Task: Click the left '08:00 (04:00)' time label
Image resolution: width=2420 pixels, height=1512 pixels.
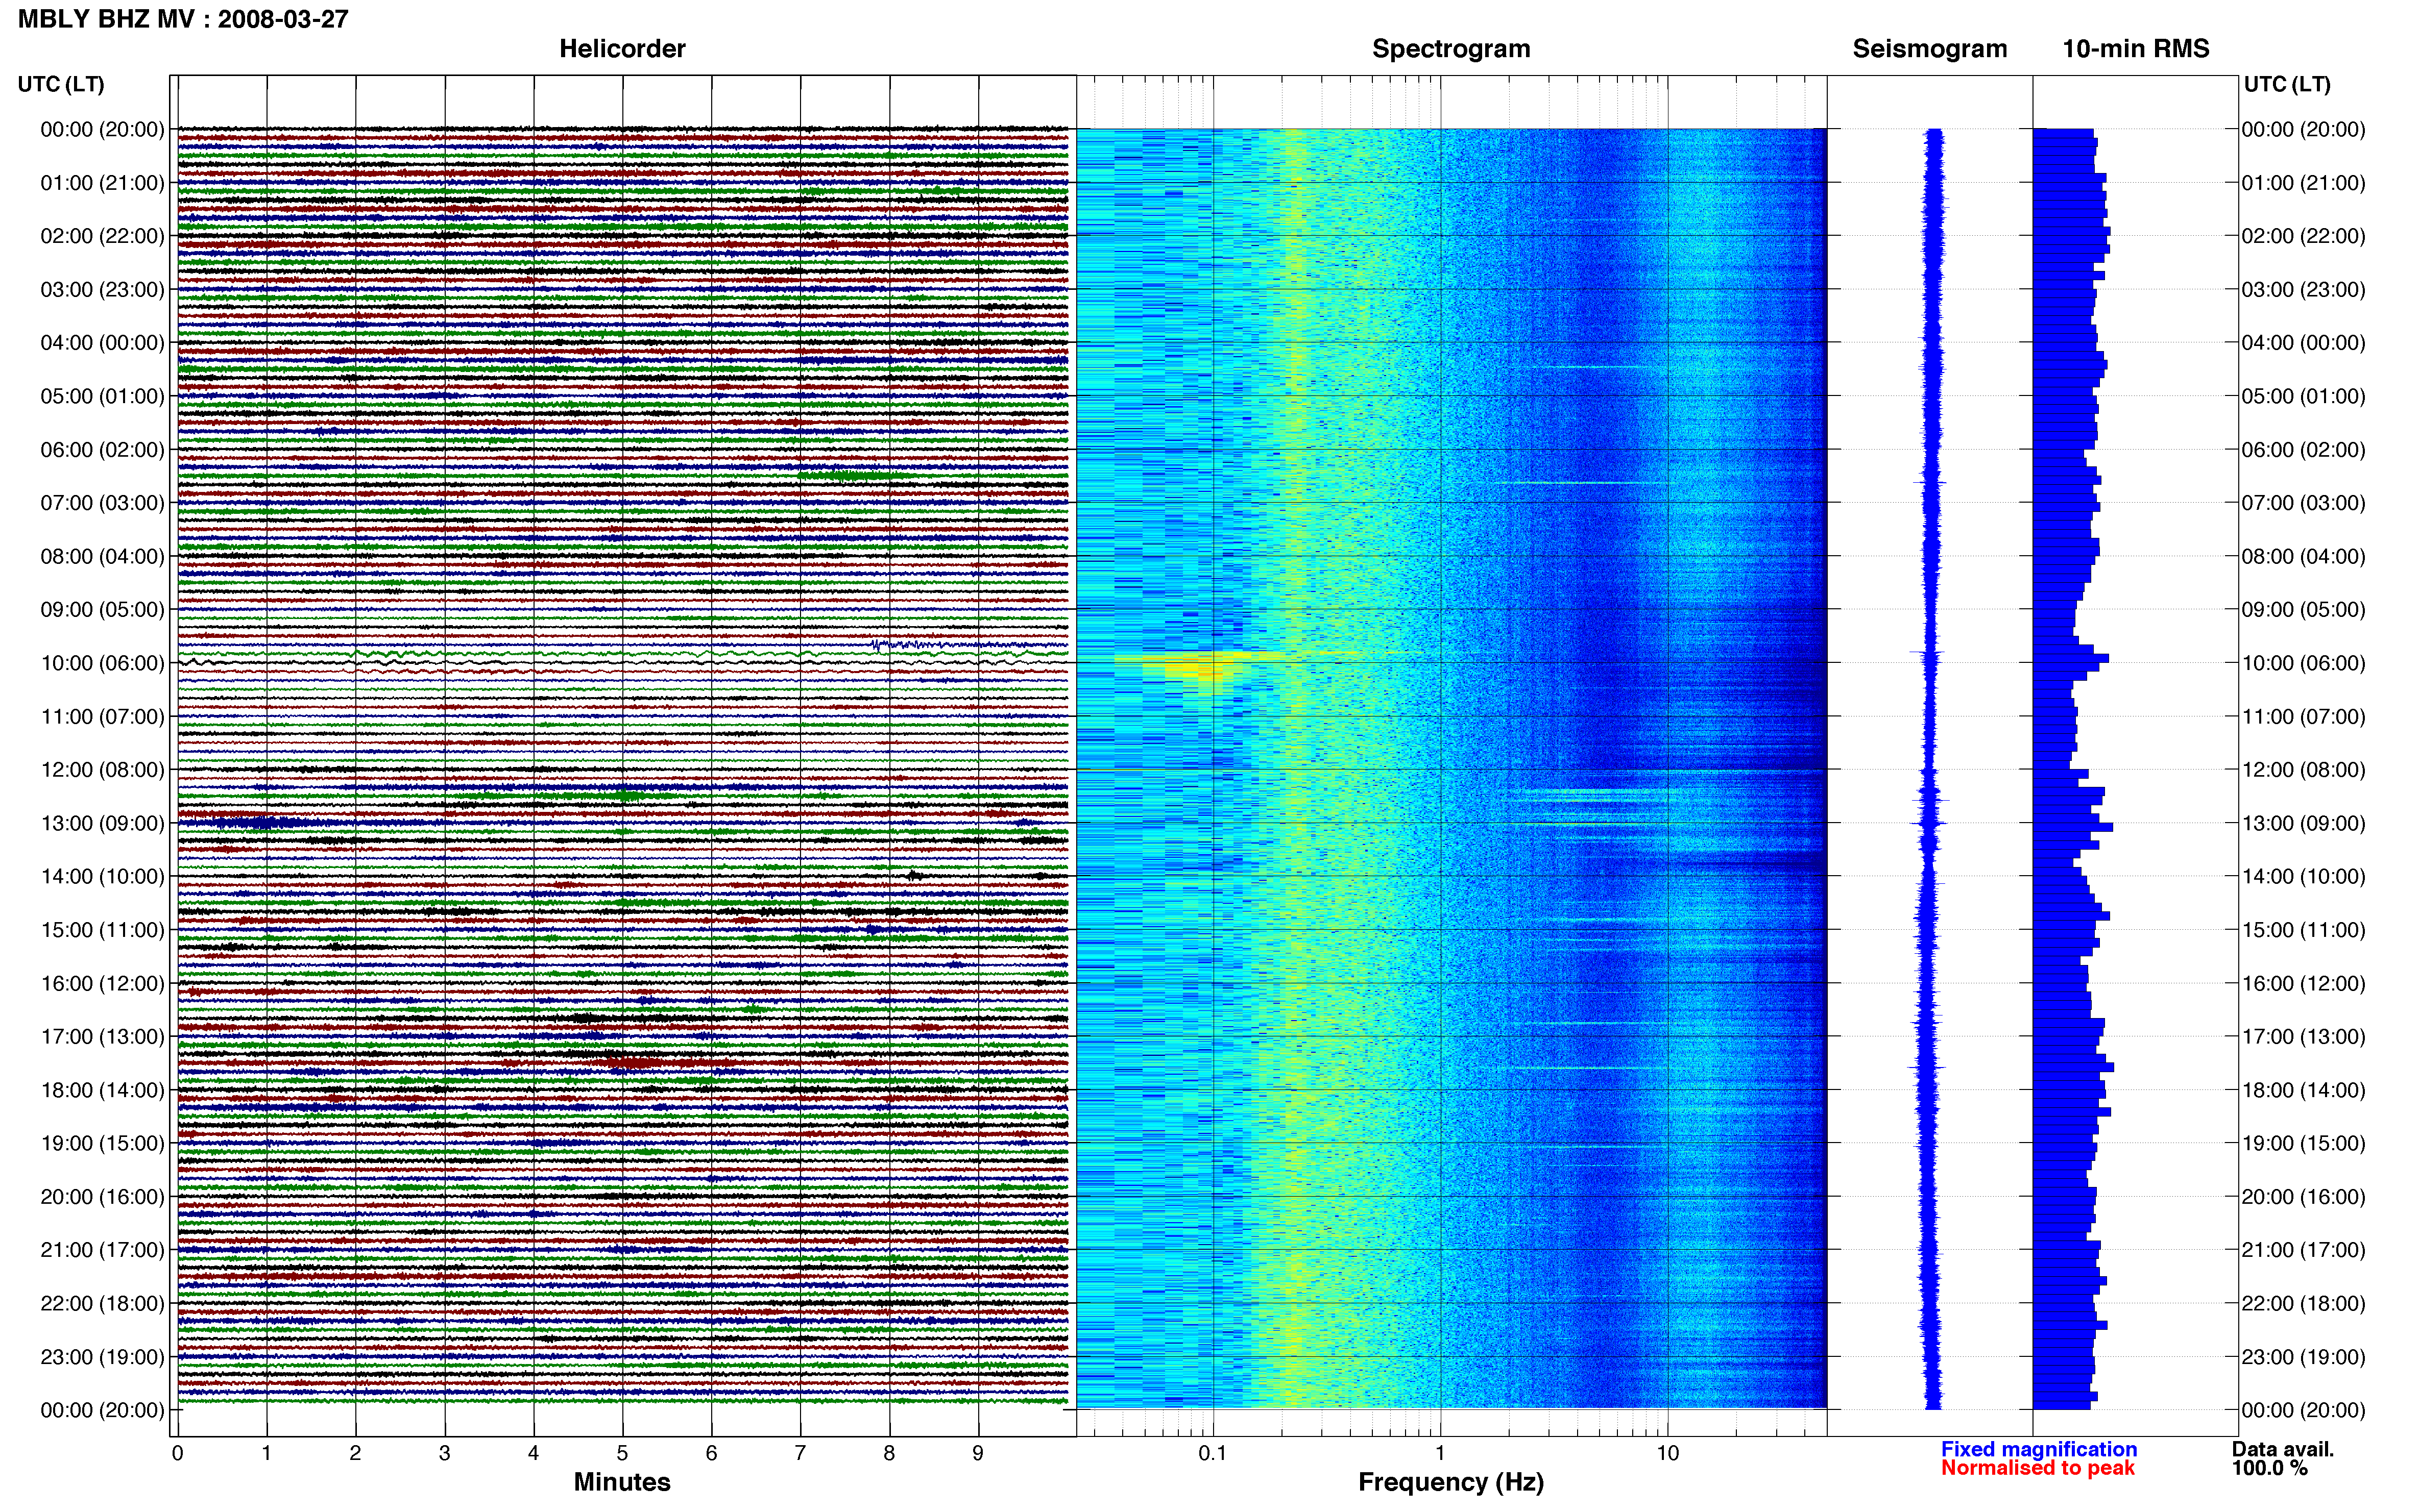Action: [x=102, y=556]
